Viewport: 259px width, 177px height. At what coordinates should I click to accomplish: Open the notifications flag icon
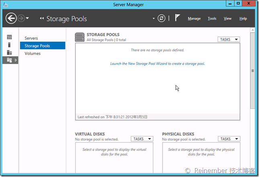point(177,18)
